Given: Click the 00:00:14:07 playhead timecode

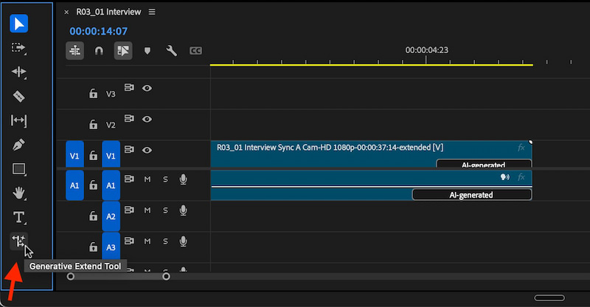Looking at the screenshot, I should pyautogui.click(x=99, y=31).
